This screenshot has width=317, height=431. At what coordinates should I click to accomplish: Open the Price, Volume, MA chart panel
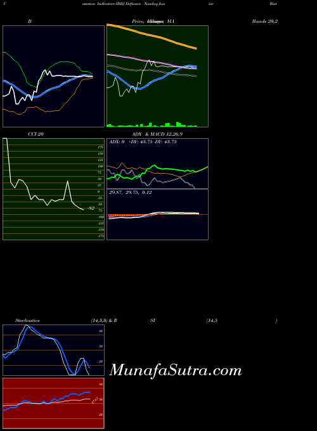157,77
